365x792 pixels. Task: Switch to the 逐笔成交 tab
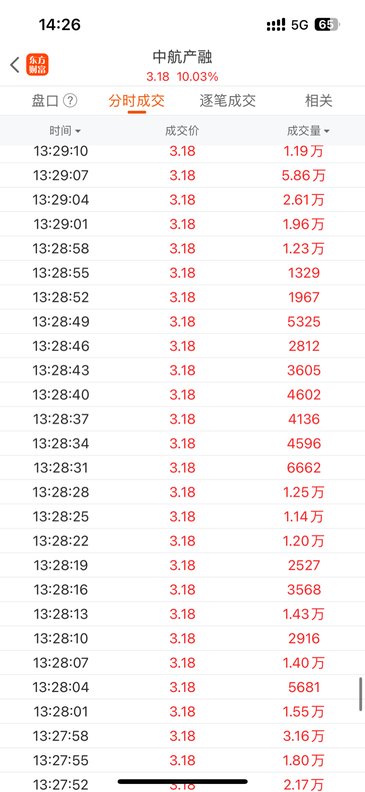228,100
